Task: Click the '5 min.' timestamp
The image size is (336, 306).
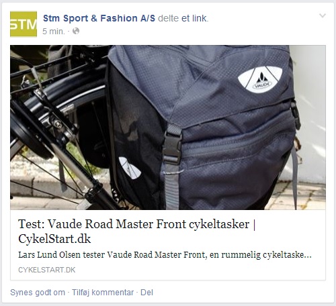Action: tap(54, 32)
